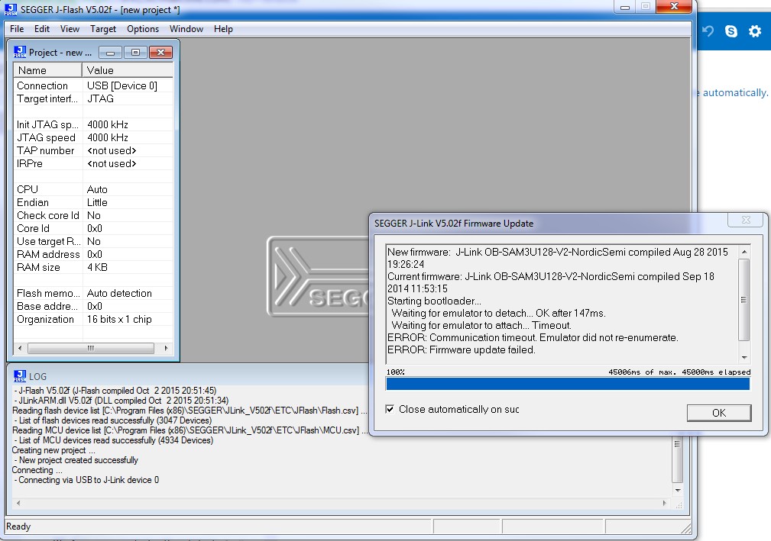The width and height of the screenshot is (771, 541).
Task: Click LOG panel scroll-right arrow
Action: point(664,503)
